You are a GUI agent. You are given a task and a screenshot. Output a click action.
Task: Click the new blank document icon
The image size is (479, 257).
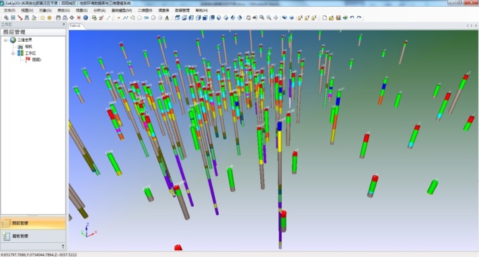324,17
